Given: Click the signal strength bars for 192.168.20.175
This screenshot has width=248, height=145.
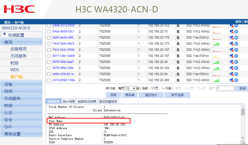Looking at the screenshot, I should pos(217,44).
